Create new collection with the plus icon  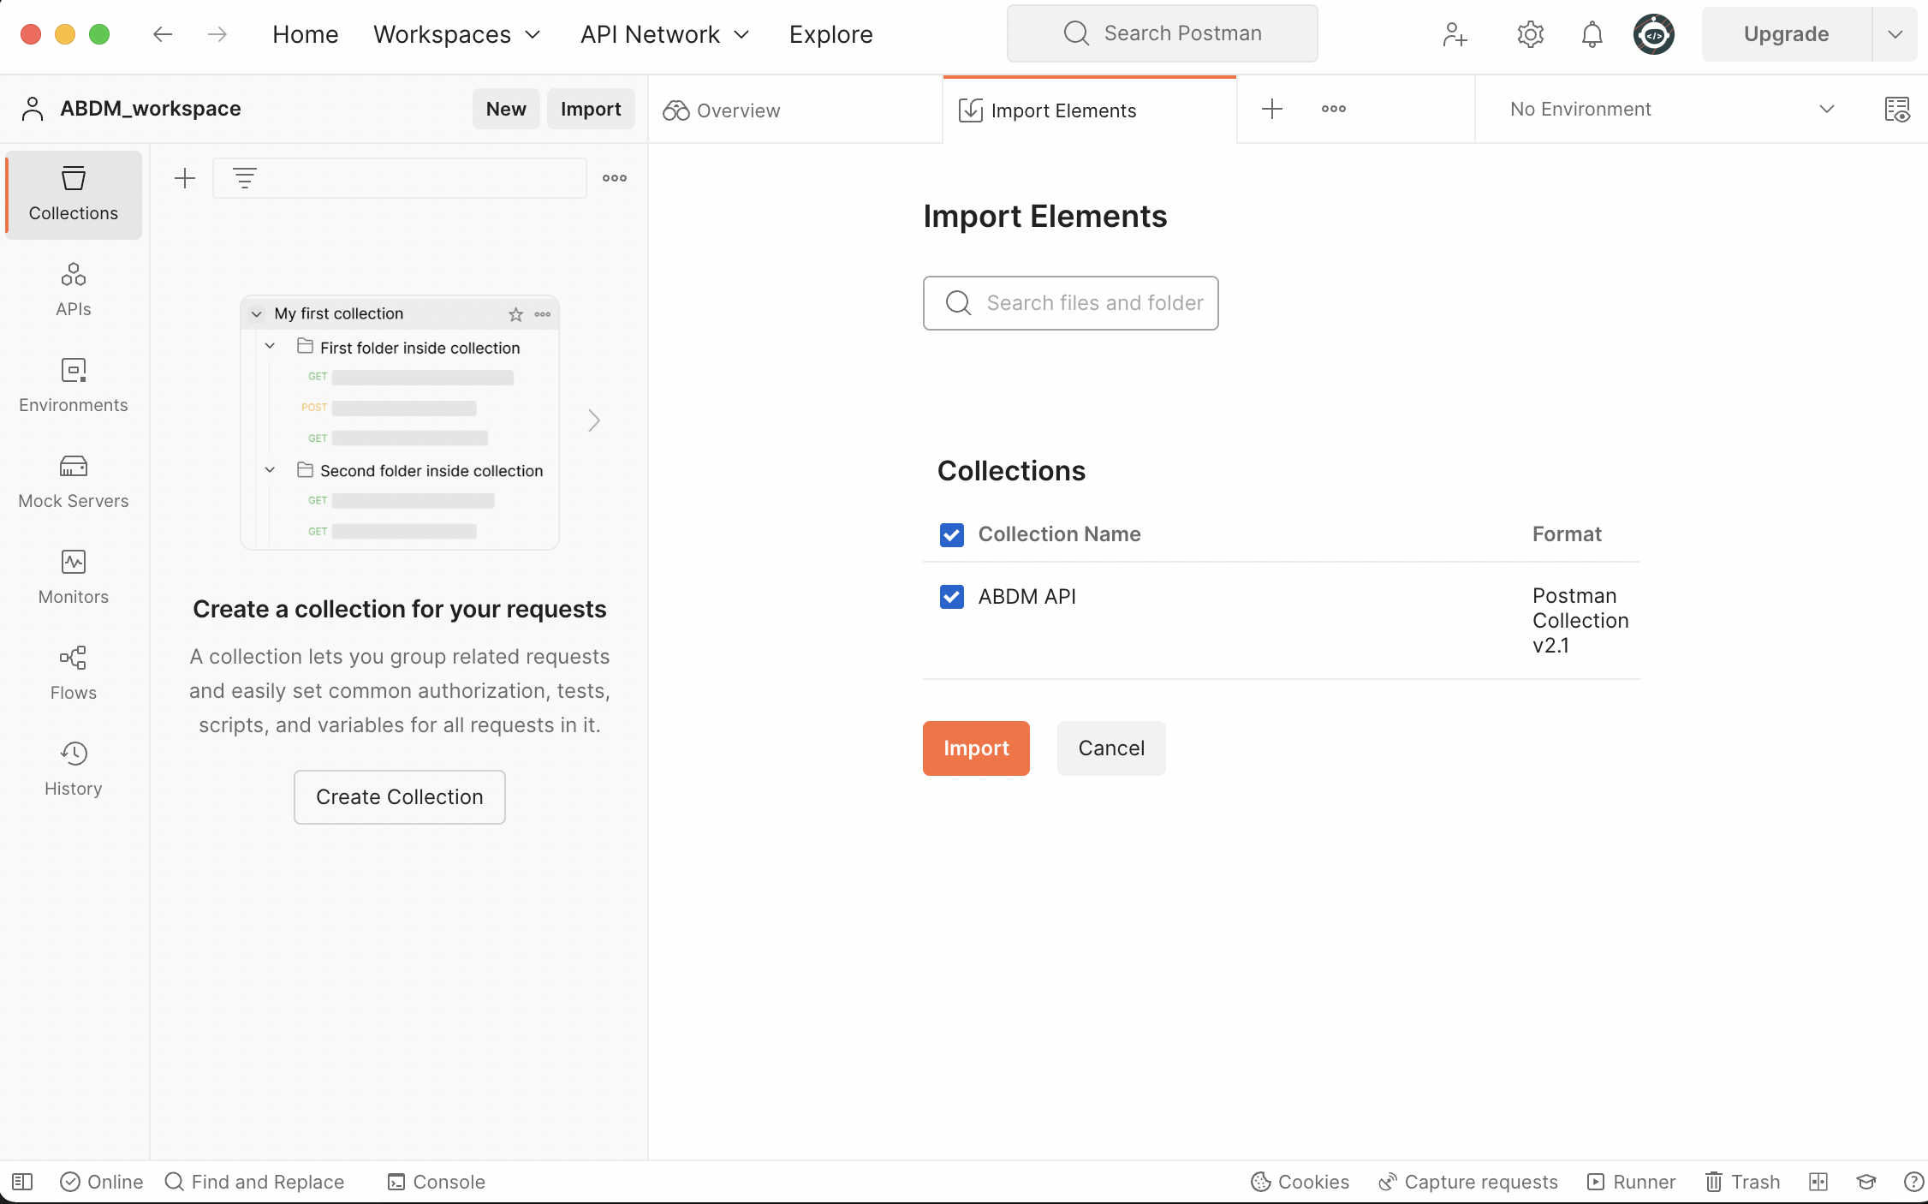[185, 178]
